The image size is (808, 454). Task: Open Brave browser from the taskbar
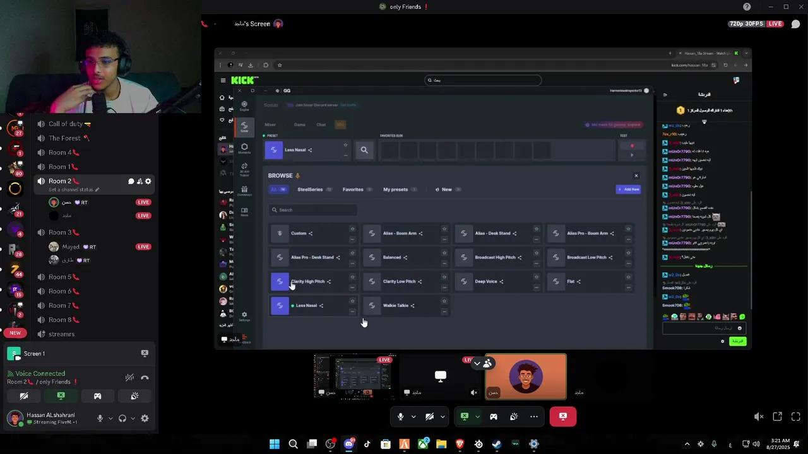pos(460,445)
